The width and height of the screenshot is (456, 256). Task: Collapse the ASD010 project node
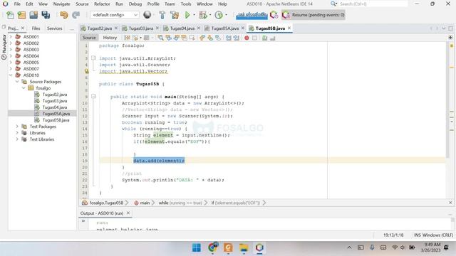(11, 75)
